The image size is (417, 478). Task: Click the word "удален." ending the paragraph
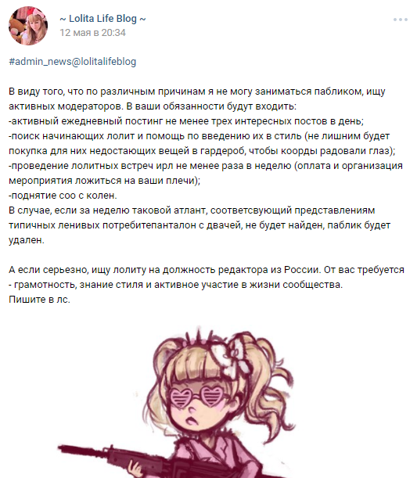point(27,240)
